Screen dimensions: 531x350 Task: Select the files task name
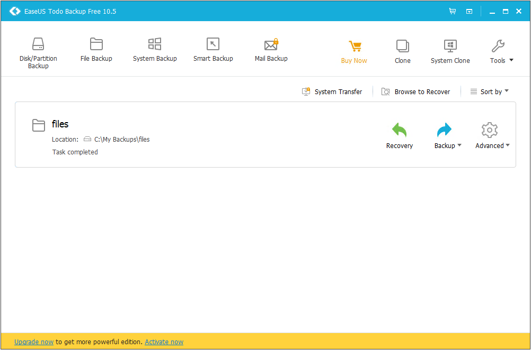tap(60, 124)
